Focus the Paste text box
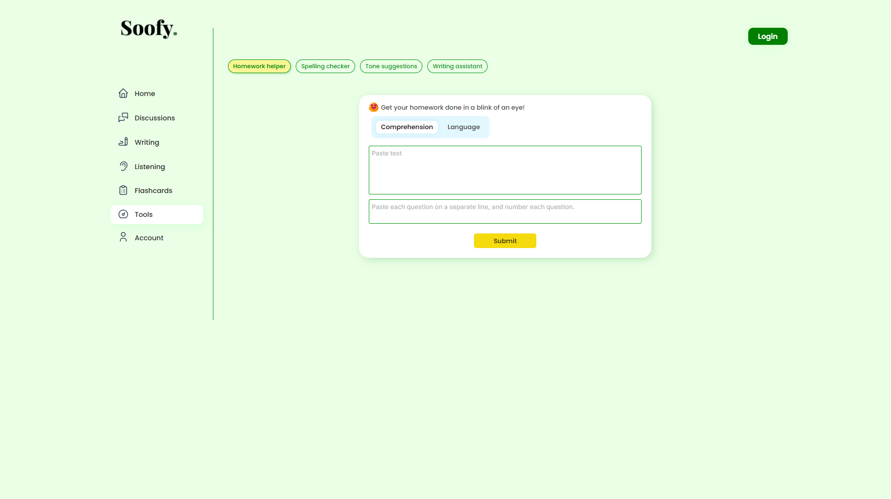The image size is (891, 499). (x=505, y=170)
